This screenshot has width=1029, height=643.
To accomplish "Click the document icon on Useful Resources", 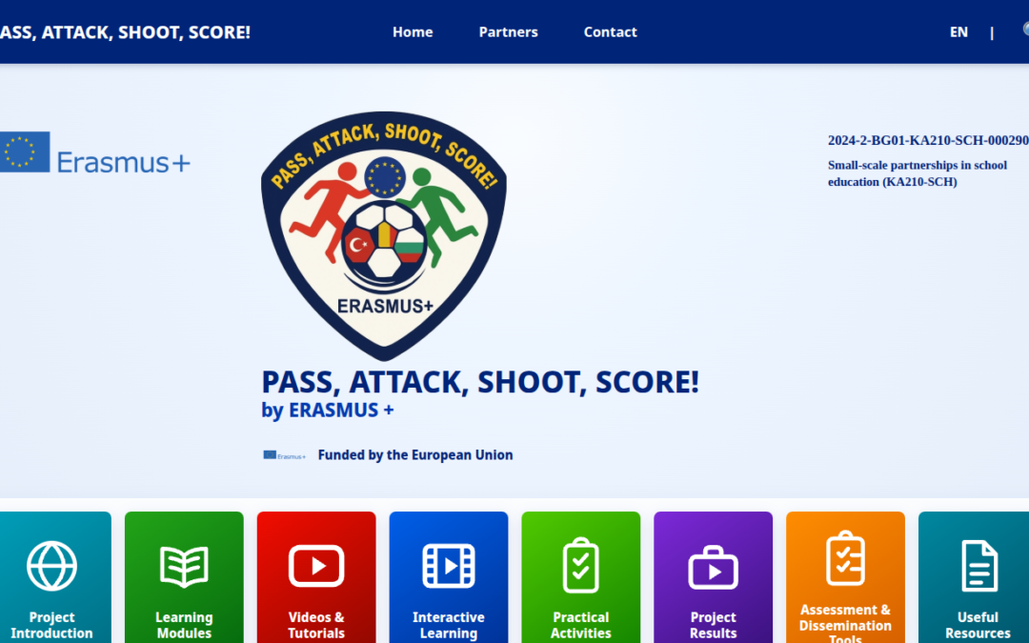I will (979, 566).
